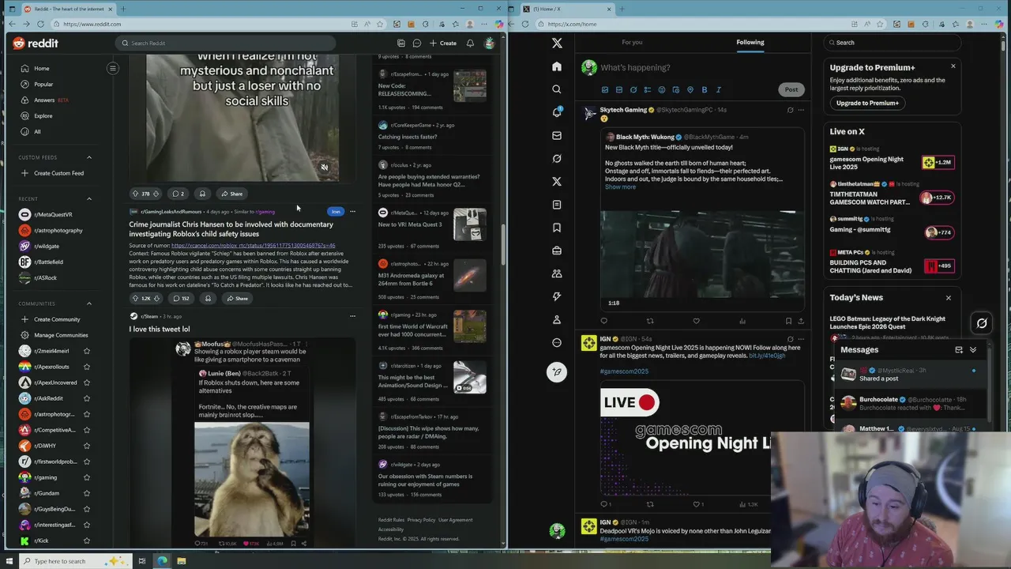Add a GIF to new X post
Screen dimensions: 1011x569
(x=619, y=89)
